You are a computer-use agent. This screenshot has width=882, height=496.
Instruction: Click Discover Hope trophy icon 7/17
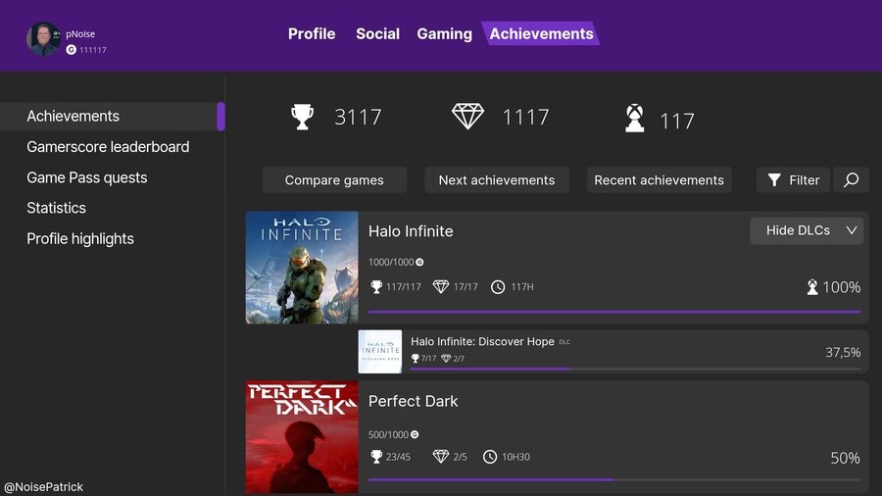pos(416,358)
